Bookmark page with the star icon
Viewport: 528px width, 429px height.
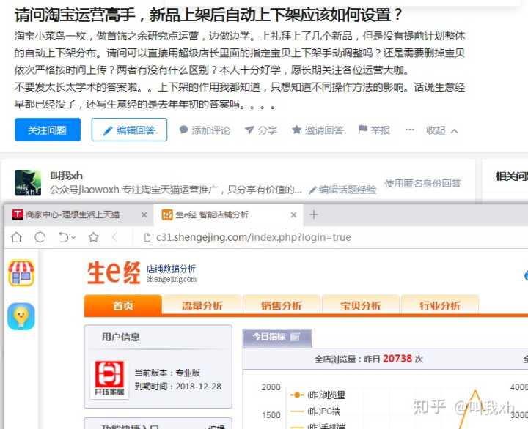93,237
